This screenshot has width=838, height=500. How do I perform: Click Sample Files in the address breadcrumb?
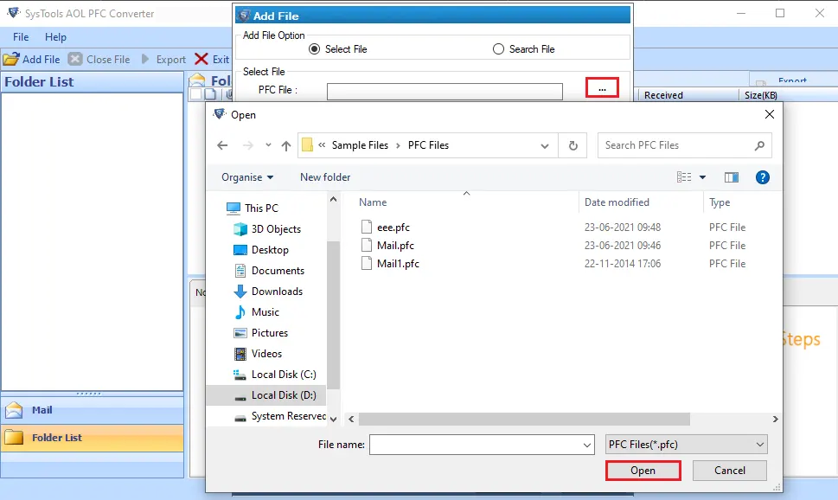tap(360, 145)
